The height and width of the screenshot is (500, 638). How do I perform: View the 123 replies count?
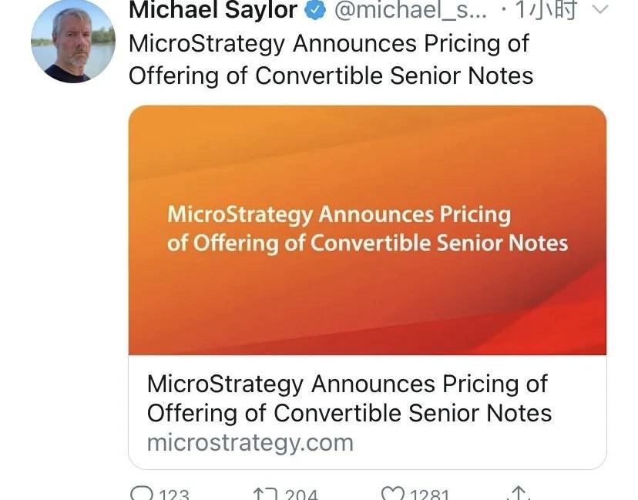point(174,495)
